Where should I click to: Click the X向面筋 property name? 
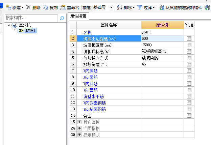pos(90,77)
